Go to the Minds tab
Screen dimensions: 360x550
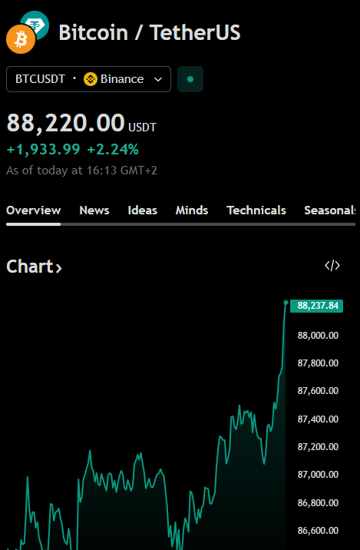(x=192, y=210)
